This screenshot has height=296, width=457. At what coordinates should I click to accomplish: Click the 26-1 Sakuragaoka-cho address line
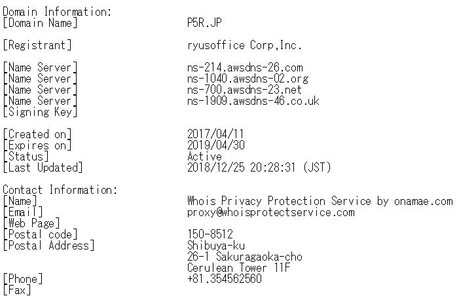tap(244, 257)
